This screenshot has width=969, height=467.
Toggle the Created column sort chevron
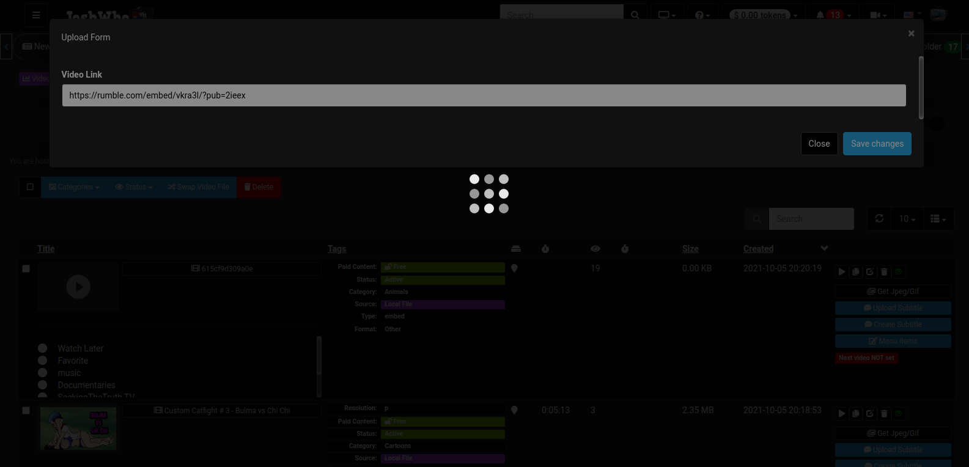click(824, 248)
